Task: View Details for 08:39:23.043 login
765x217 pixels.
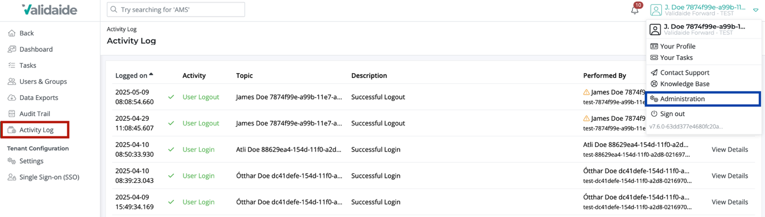Action: coord(730,176)
